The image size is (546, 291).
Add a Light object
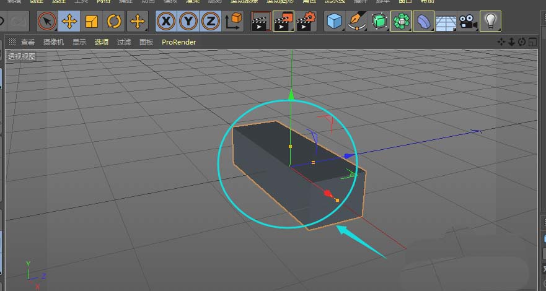click(491, 21)
